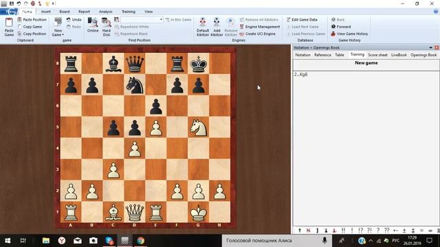Click the red close icon of Notation pane
The height and width of the screenshot is (247, 440).
tap(437, 47)
